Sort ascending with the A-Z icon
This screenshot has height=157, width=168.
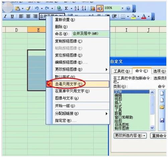[x=77, y=8]
